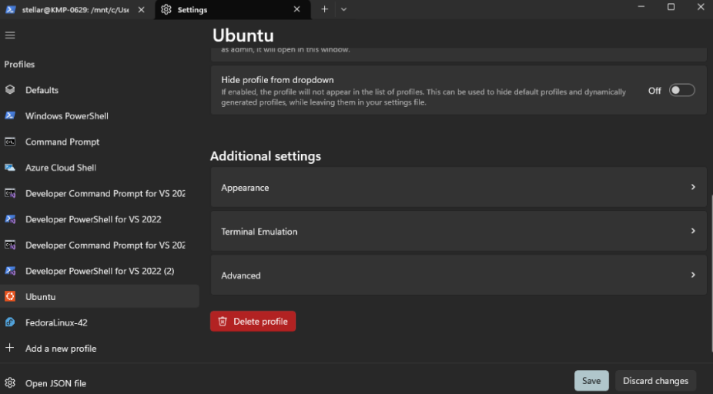Click the Hide profile from dropdown title

[x=277, y=80]
